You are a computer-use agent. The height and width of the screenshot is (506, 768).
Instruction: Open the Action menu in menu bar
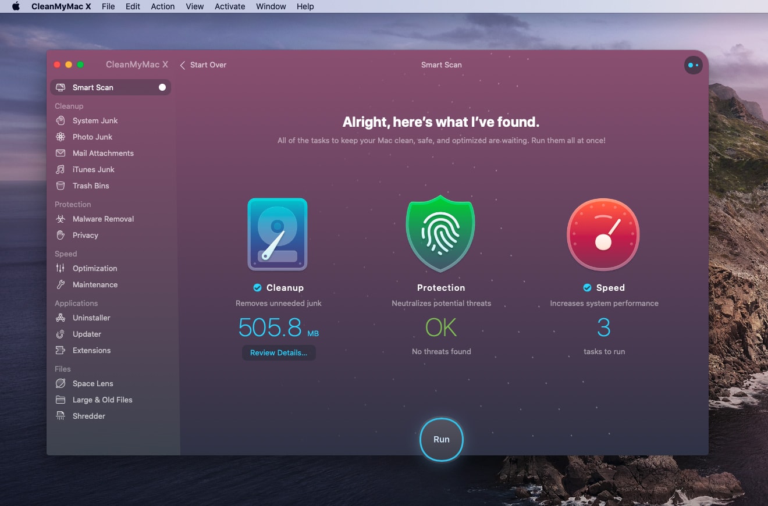(162, 6)
